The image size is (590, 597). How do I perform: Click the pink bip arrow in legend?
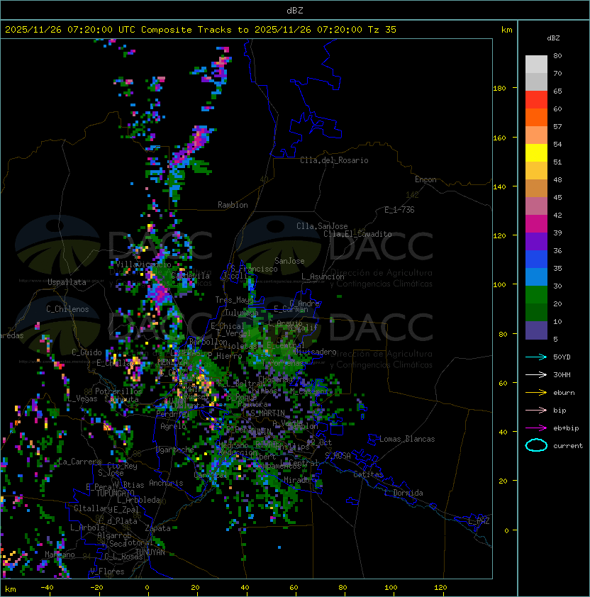click(536, 411)
